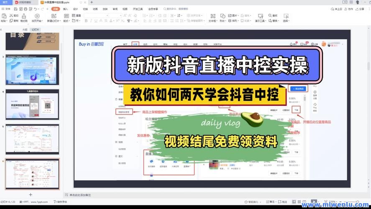This screenshot has width=371, height=209.
Task: Click the Save icon in quick access toolbar
Action: [15, 9]
